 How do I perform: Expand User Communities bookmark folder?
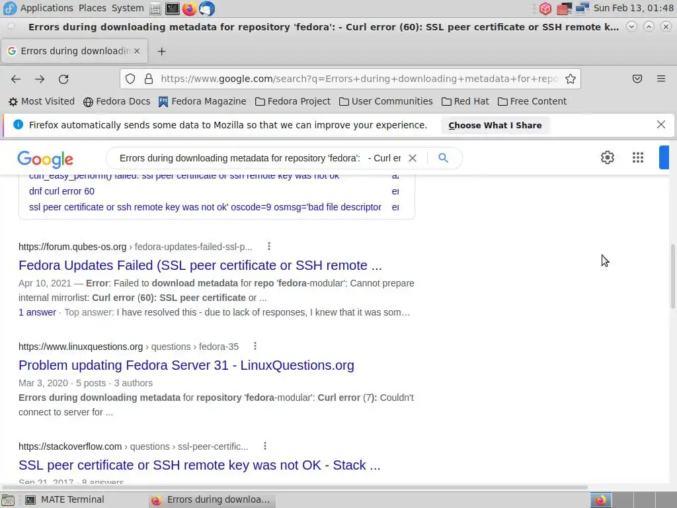[x=385, y=101]
